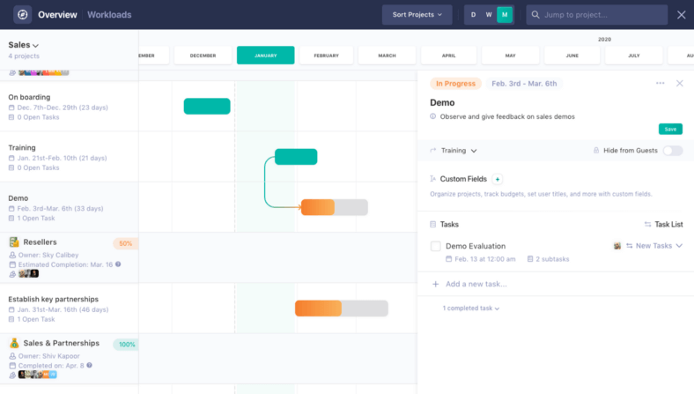Click the calendar icon by Feb. 13

click(449, 259)
